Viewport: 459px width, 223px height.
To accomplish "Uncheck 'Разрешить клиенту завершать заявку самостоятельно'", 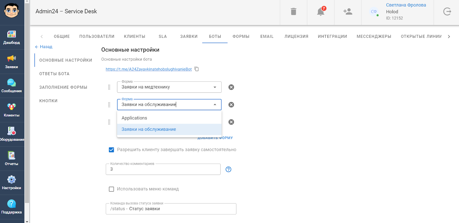I will pyautogui.click(x=112, y=150).
